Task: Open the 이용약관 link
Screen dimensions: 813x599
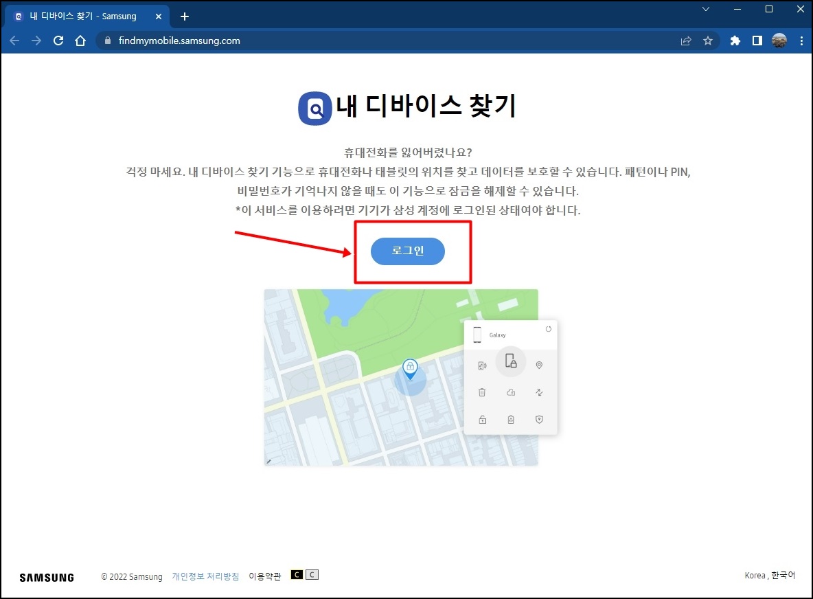Action: (265, 577)
